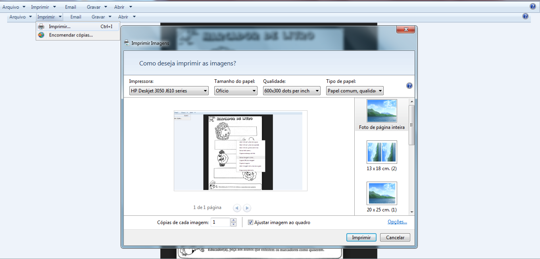This screenshot has width=540, height=259.
Task: Select the printer icon beside Imprimir... Ctrl+I
Action: coord(41,27)
